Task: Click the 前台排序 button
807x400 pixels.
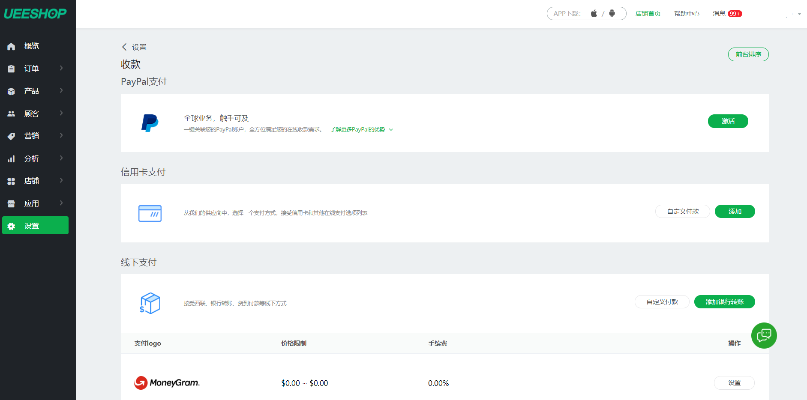Action: coord(748,54)
